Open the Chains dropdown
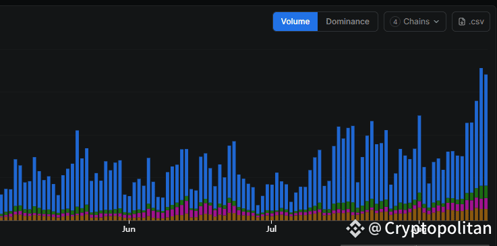Image resolution: width=497 pixels, height=246 pixels. coord(415,22)
